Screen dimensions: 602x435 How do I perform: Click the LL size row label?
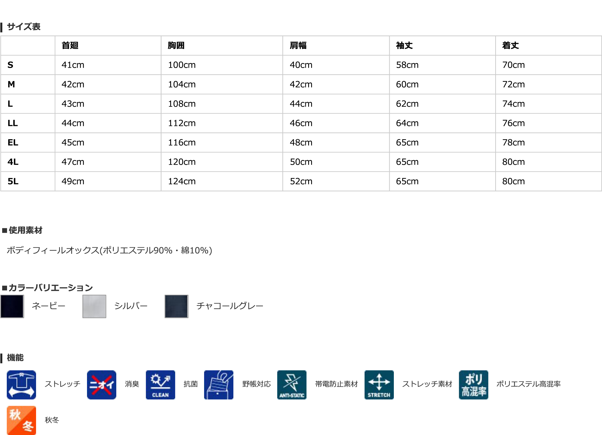click(12, 123)
